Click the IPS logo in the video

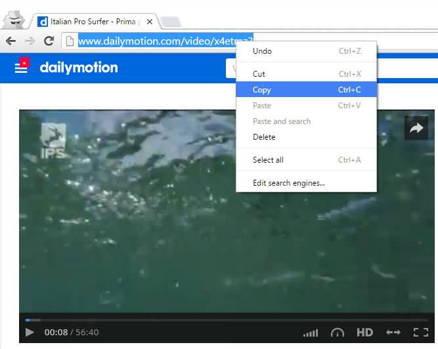click(x=53, y=141)
